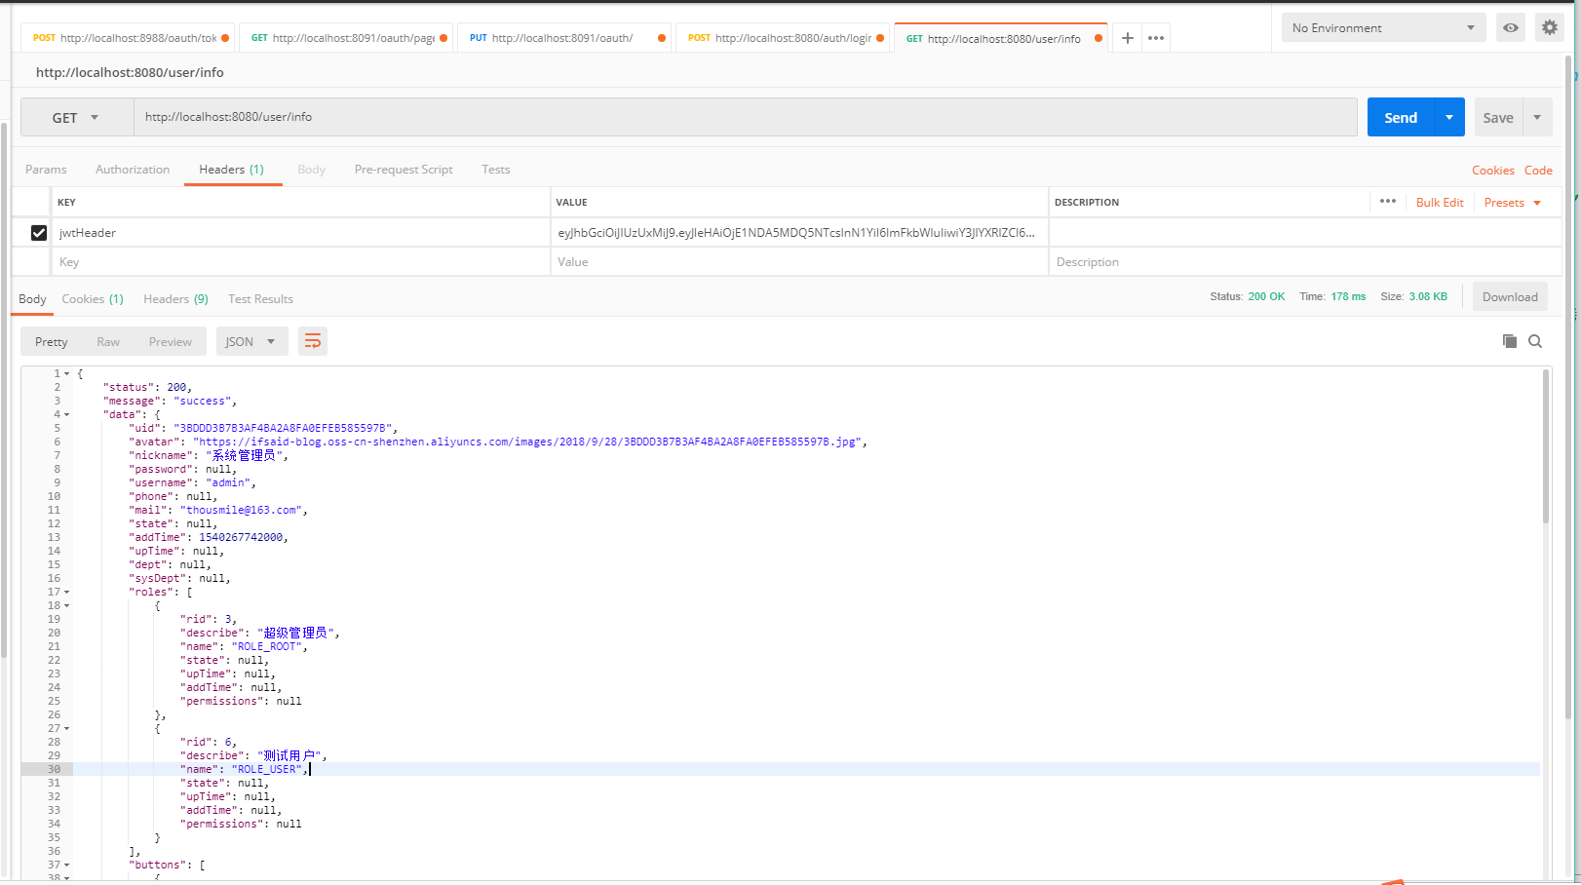Click the empty Value field in headers

[x=799, y=262]
